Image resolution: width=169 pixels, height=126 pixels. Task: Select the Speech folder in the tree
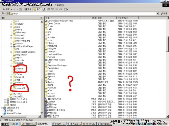20,63
